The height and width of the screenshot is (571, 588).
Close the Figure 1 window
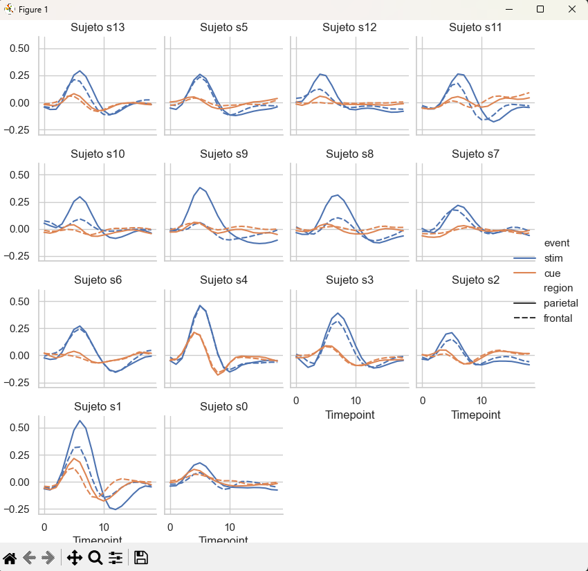point(572,9)
